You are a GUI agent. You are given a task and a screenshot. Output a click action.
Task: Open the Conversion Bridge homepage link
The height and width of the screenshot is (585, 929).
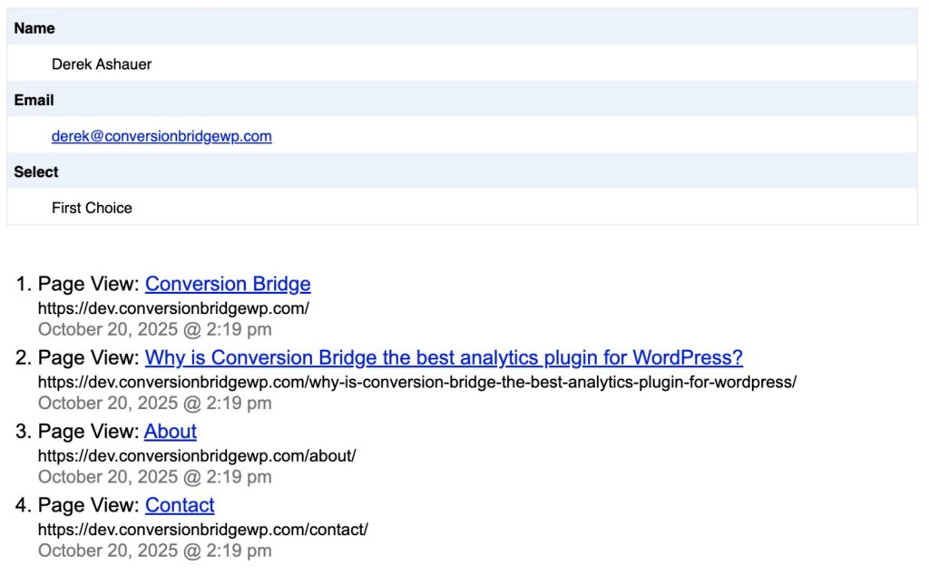click(227, 284)
